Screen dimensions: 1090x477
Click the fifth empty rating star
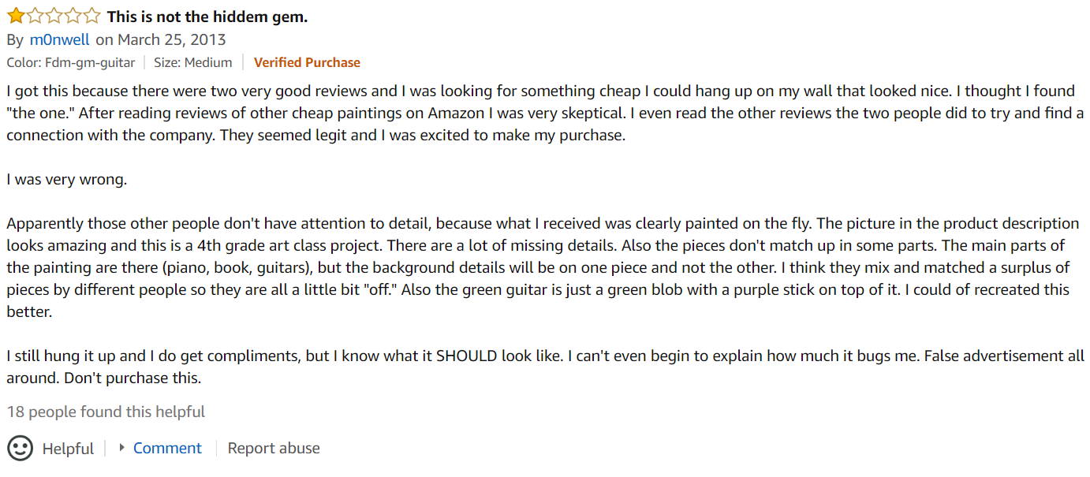pos(91,16)
